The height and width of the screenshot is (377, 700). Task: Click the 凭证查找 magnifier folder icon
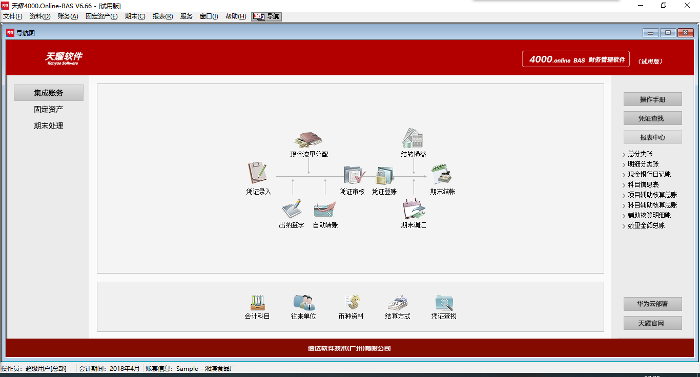coord(444,302)
